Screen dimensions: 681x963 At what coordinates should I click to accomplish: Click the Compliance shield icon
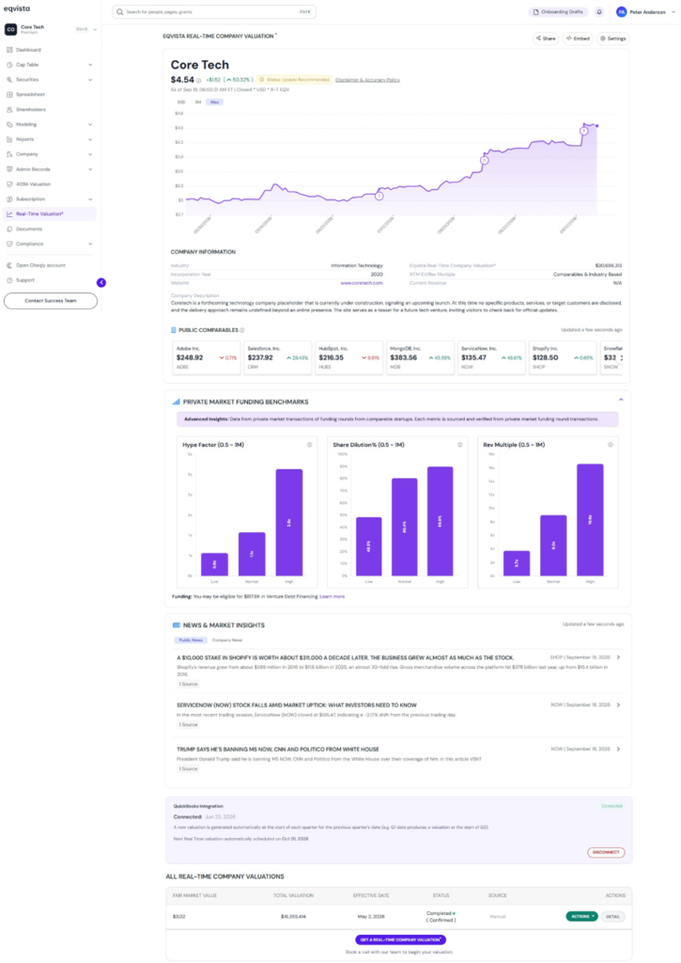coord(9,244)
